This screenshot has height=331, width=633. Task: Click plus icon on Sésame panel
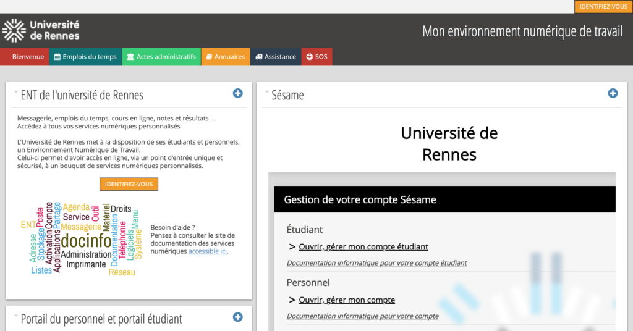pyautogui.click(x=613, y=93)
